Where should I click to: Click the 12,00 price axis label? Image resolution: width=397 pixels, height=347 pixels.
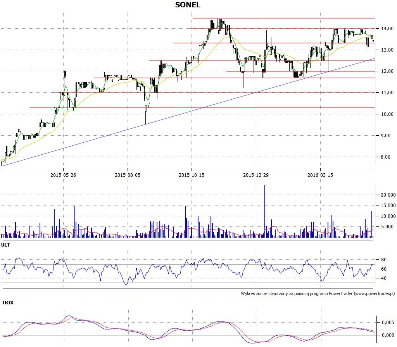[x=387, y=71]
